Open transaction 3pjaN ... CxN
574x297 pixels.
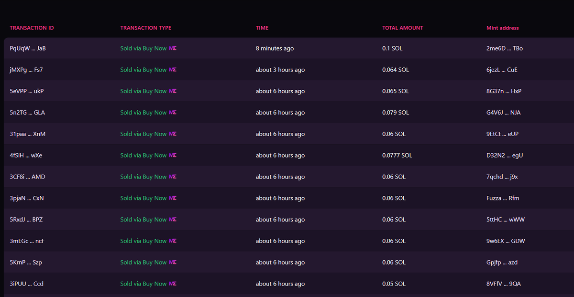pyautogui.click(x=27, y=198)
